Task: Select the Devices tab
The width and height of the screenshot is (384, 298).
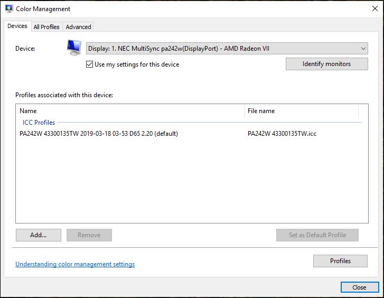Action: tap(17, 26)
